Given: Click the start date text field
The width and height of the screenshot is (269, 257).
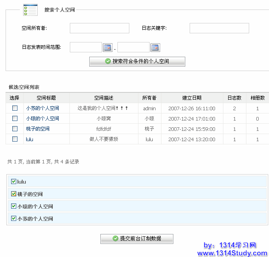Looking at the screenshot, I should click(x=86, y=48).
